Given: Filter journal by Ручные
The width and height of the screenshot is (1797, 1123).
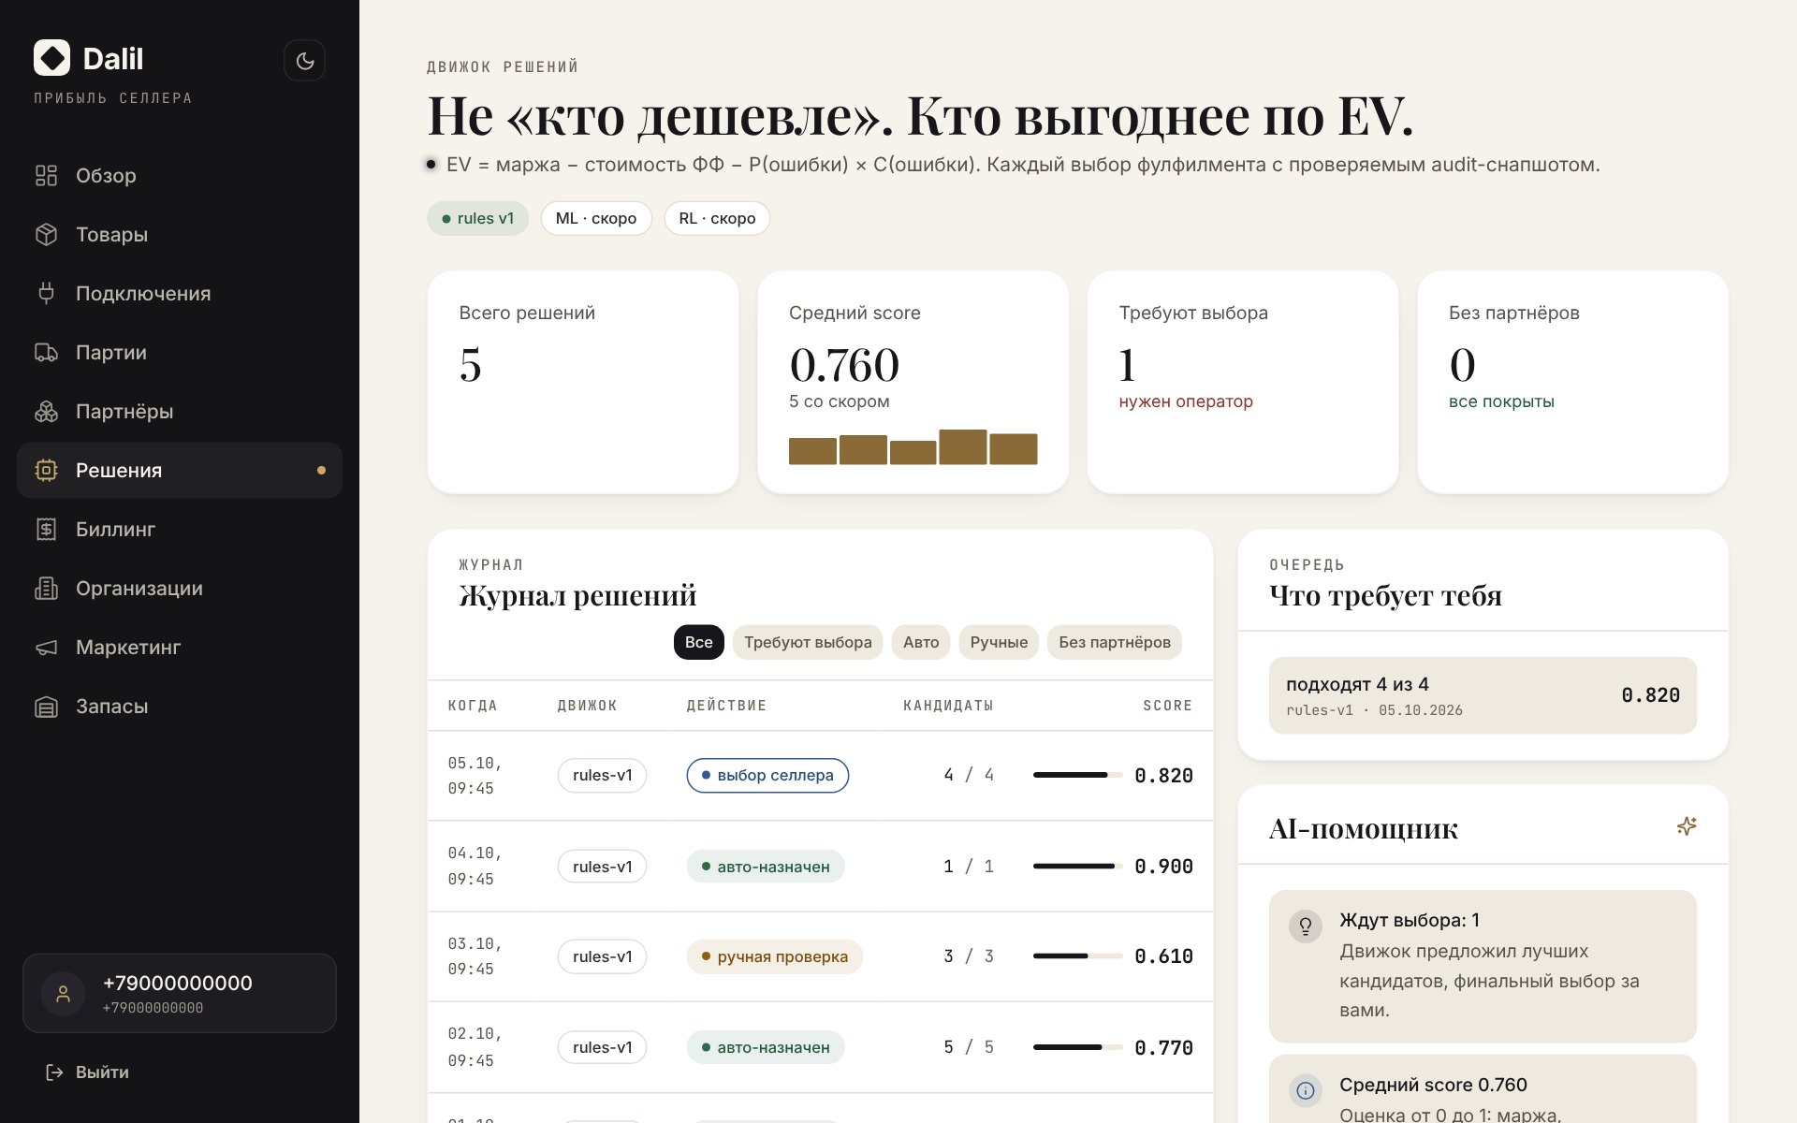Looking at the screenshot, I should pyautogui.click(x=999, y=642).
